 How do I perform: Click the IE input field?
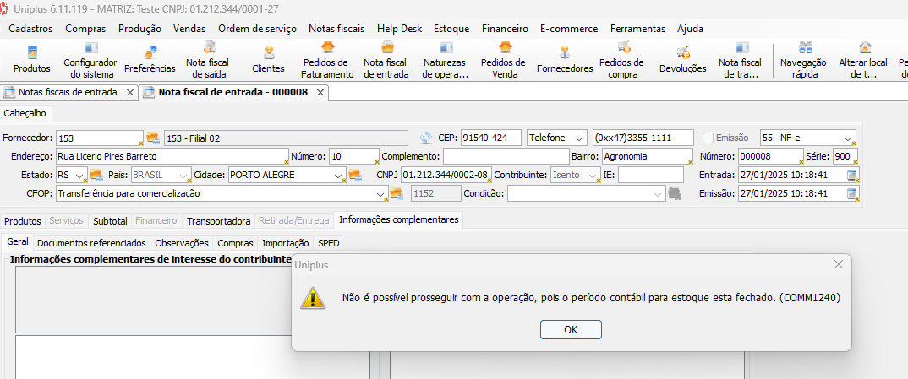pos(650,175)
